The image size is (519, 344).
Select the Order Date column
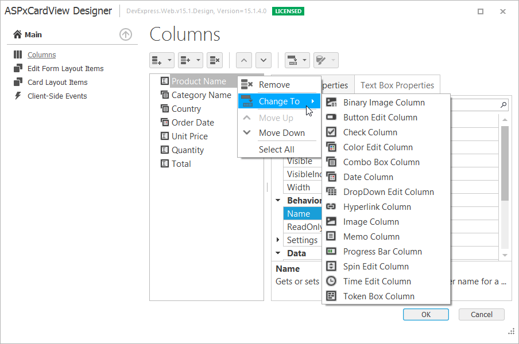tap(193, 123)
